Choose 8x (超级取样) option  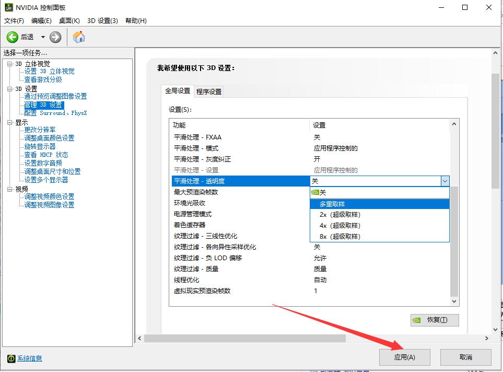pos(380,237)
